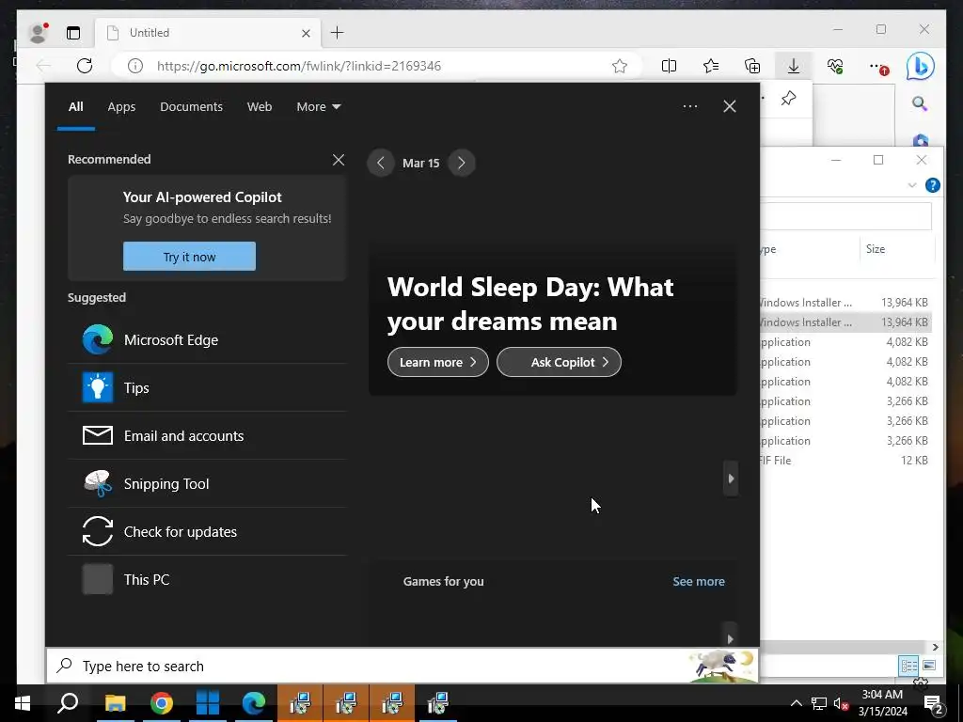Screen dimensions: 963x722
Task: Open Browser essentials heart icon
Action: point(835,66)
